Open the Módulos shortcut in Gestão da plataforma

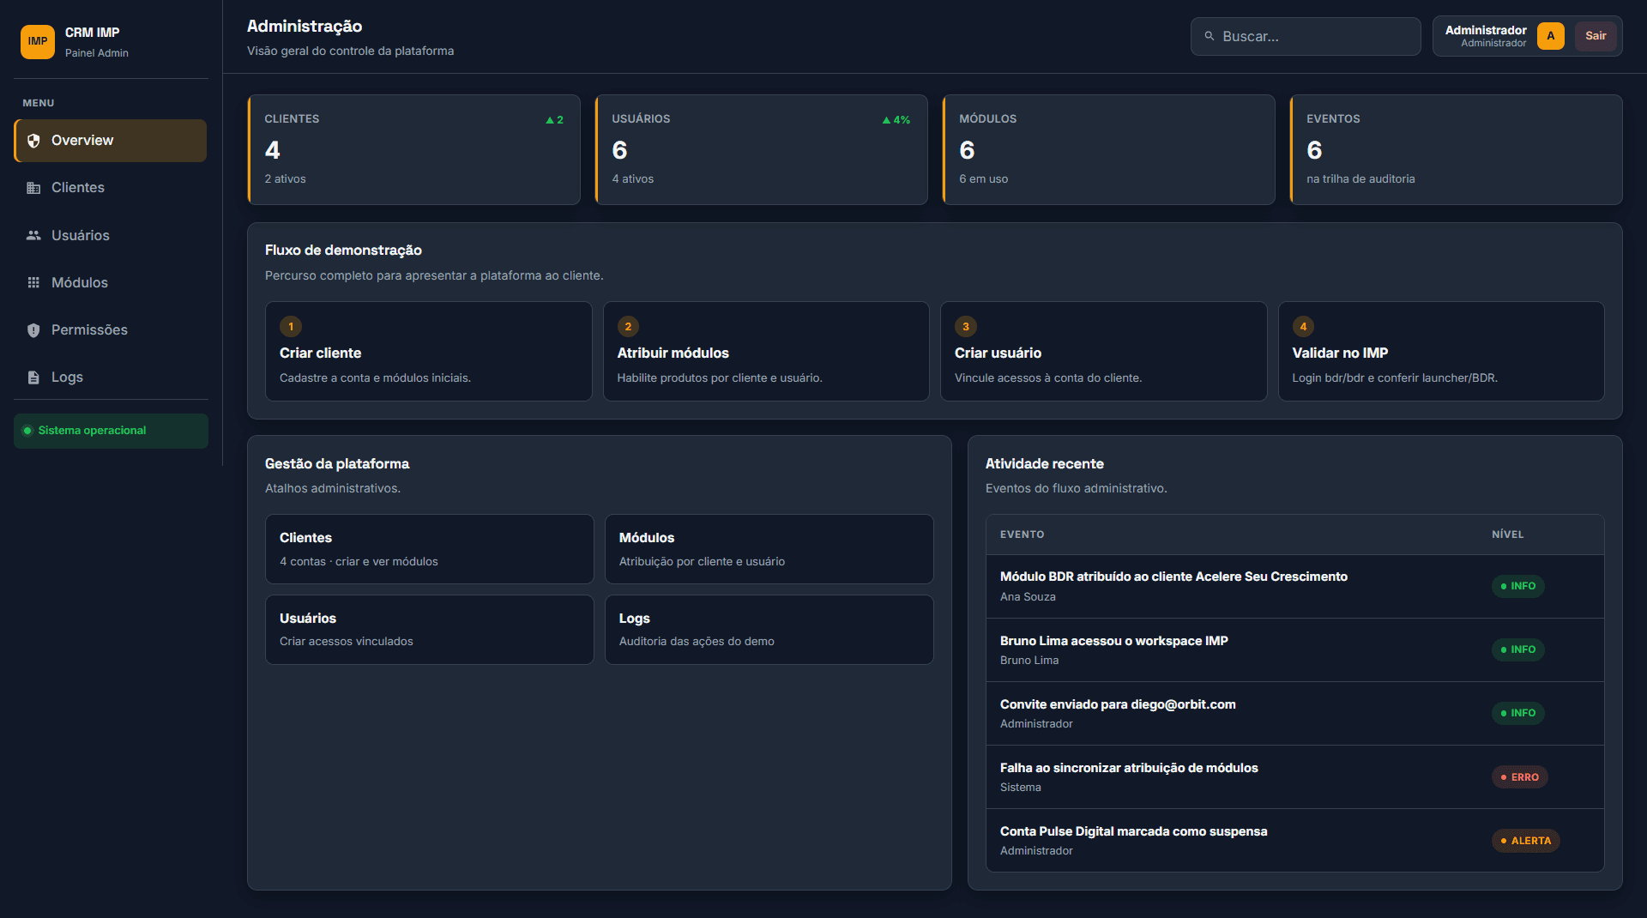pos(769,549)
